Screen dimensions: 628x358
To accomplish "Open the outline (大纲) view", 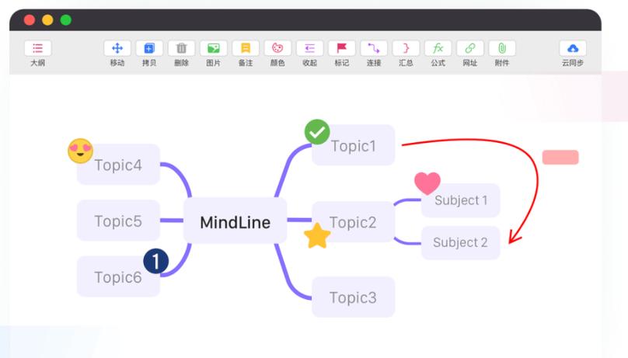I will 37,48.
